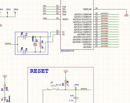Click the VREFLOB pin name
Viewport: 130px width, 103px height.
coord(87,9)
